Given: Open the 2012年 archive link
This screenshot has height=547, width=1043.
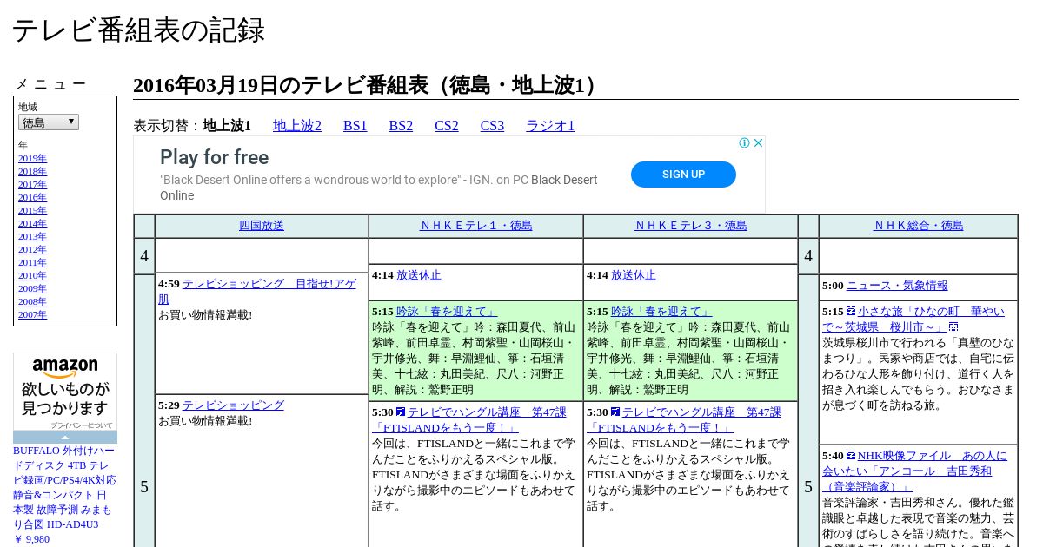Looking at the screenshot, I should pos(32,250).
